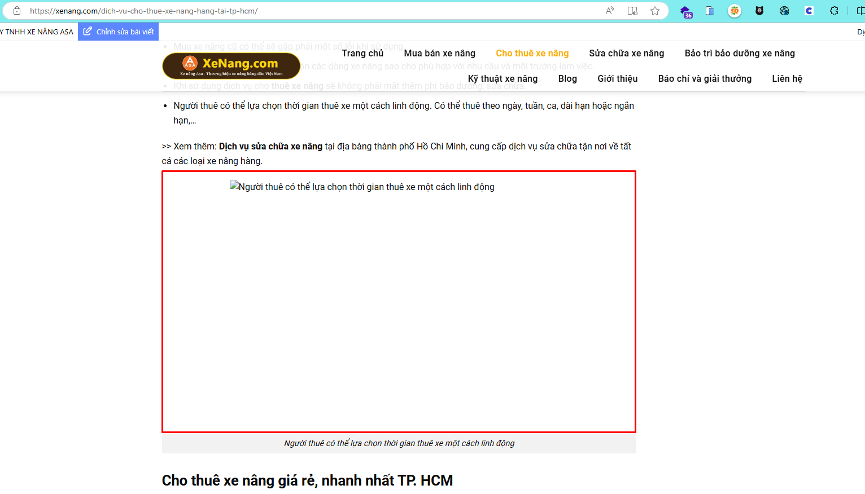Click the globe extension icon
865x494 pixels.
[784, 11]
